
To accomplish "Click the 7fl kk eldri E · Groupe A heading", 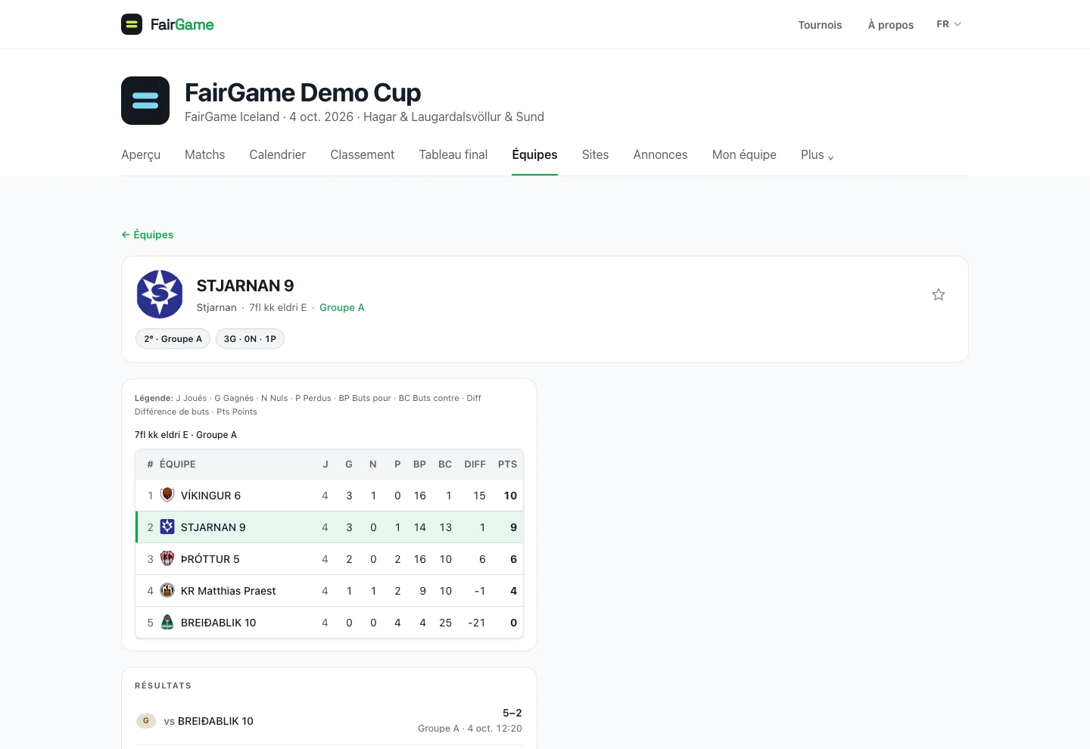I will click(185, 435).
